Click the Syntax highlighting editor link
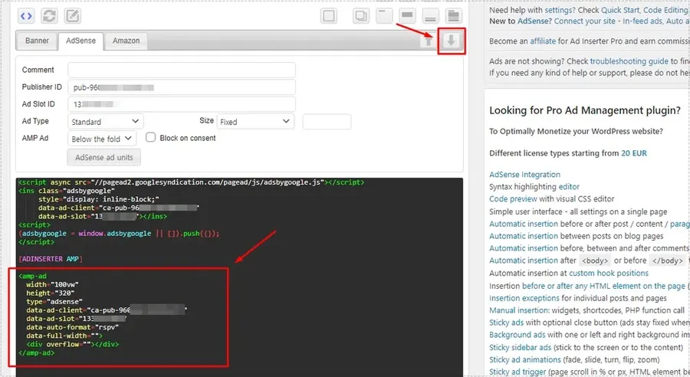Screen dimensions: 690x377 [x=569, y=186]
